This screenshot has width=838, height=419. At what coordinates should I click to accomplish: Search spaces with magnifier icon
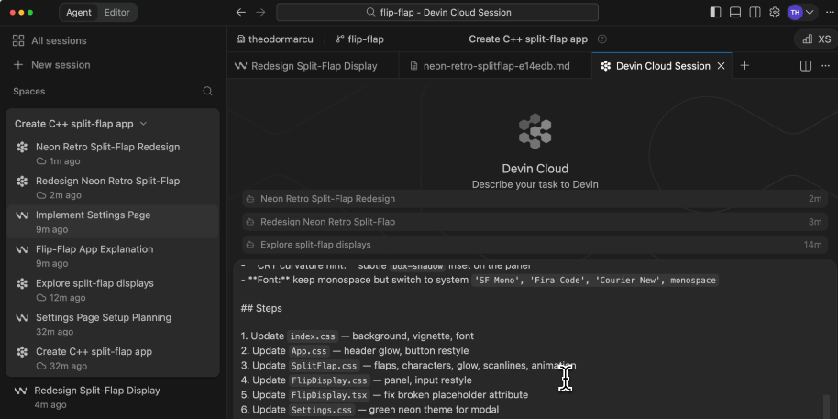tap(208, 92)
